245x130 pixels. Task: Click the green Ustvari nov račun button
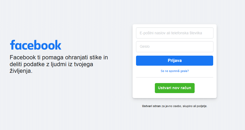[175, 88]
